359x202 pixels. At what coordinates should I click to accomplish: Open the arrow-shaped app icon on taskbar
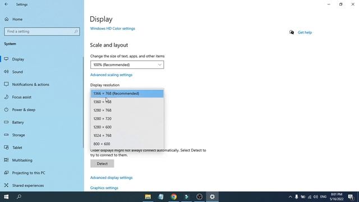click(187, 197)
